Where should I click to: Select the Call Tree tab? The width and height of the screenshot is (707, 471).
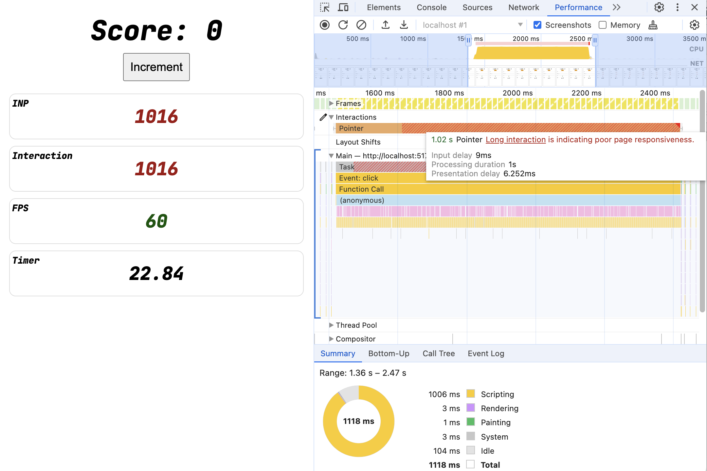click(x=439, y=353)
